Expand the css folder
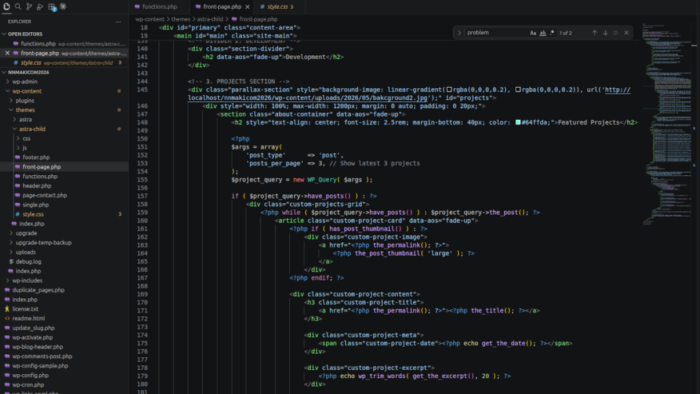 [x=27, y=138]
